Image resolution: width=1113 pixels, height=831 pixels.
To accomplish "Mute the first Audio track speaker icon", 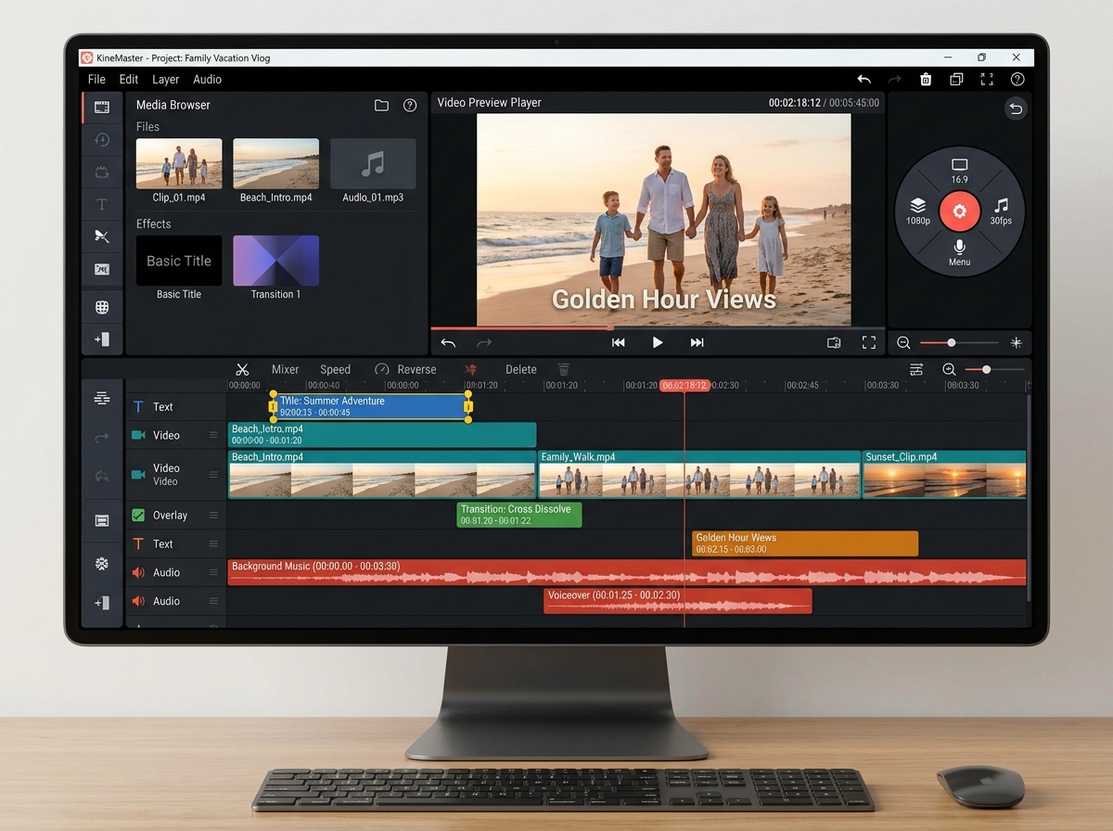I will [138, 572].
